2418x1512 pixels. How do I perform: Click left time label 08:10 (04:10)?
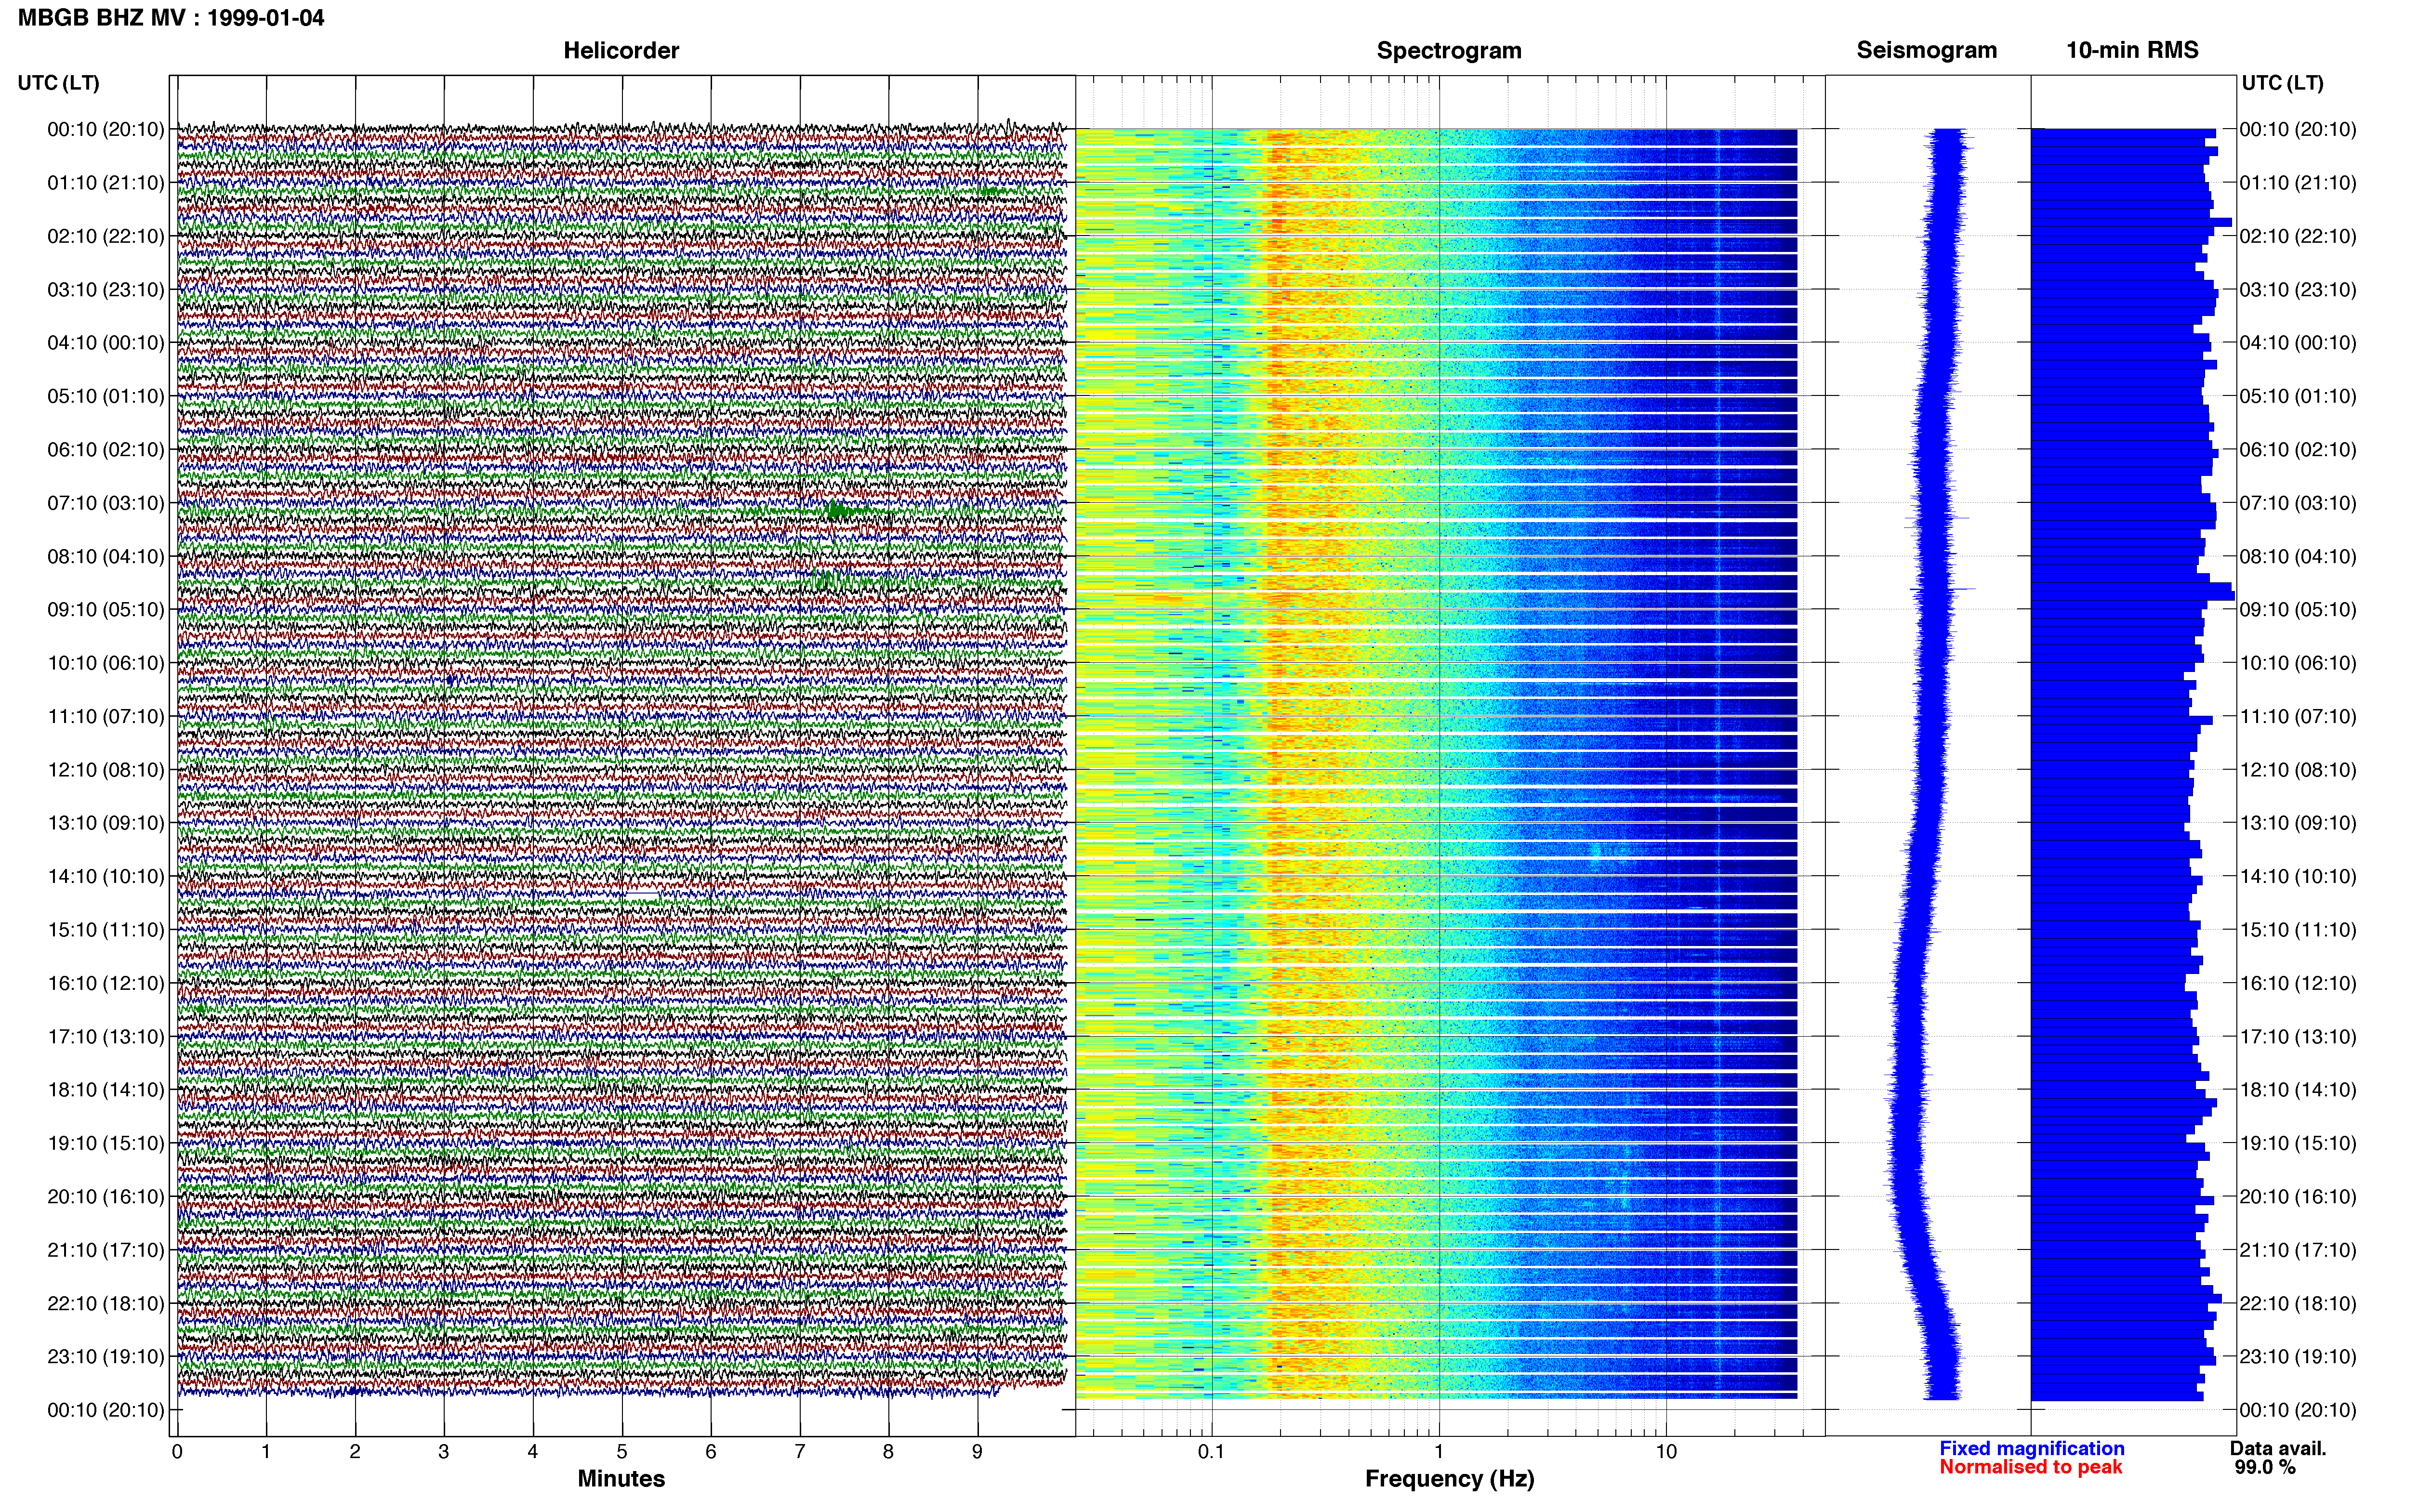(106, 556)
